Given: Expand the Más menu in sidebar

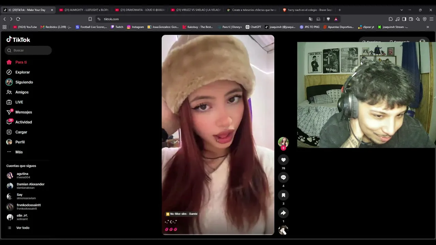Looking at the screenshot, I should (x=14, y=152).
